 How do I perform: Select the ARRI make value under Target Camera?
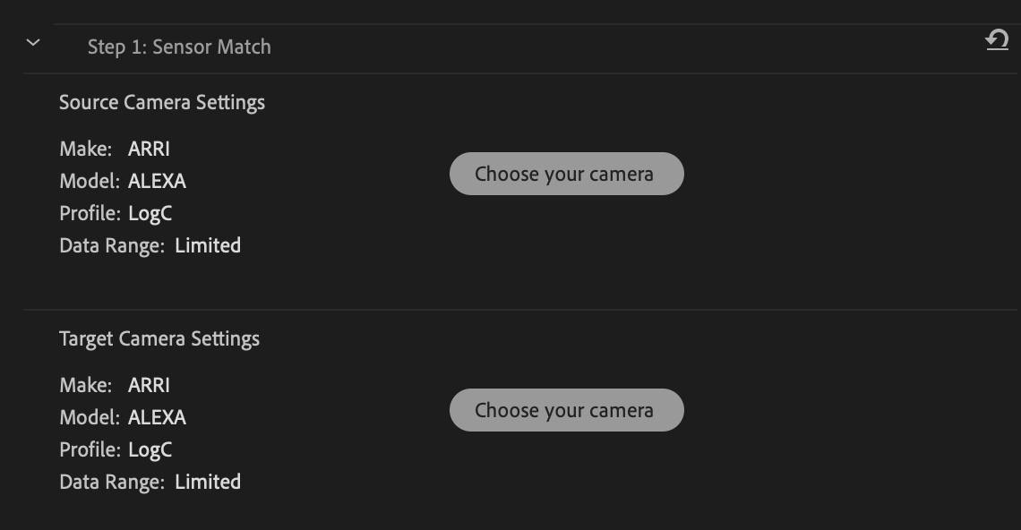(x=149, y=386)
